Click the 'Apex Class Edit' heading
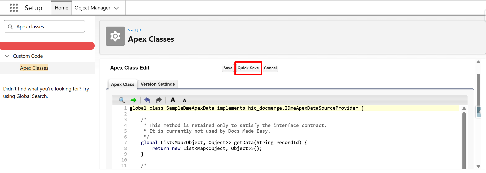The height and width of the screenshot is (173, 486). pos(130,68)
